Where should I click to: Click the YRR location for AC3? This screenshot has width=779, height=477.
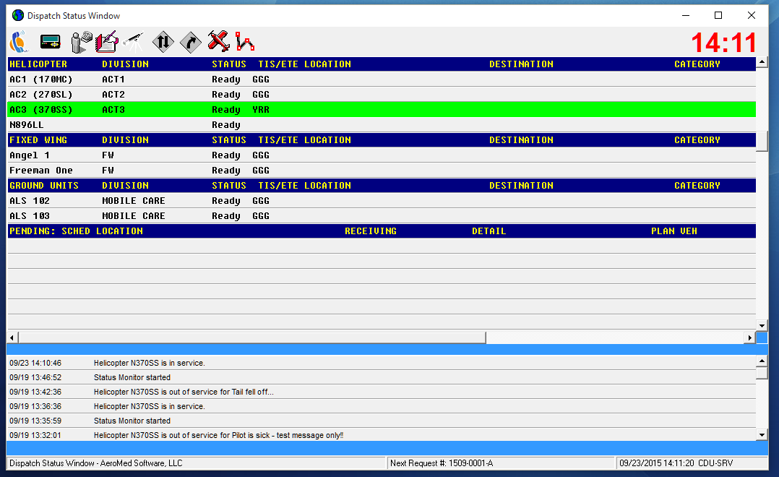[261, 110]
